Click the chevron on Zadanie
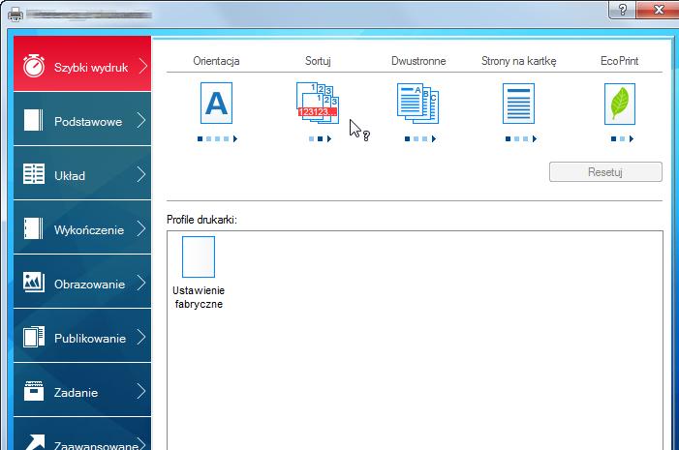The height and width of the screenshot is (450, 679). [140, 391]
